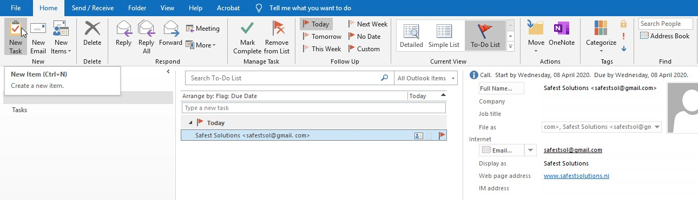Send item to OneNote

pos(562,35)
